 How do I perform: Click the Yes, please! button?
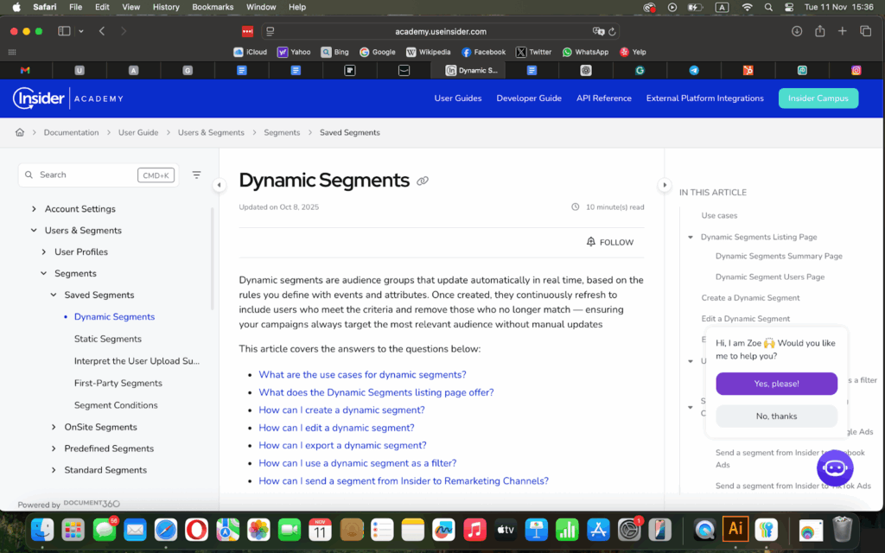coord(776,384)
